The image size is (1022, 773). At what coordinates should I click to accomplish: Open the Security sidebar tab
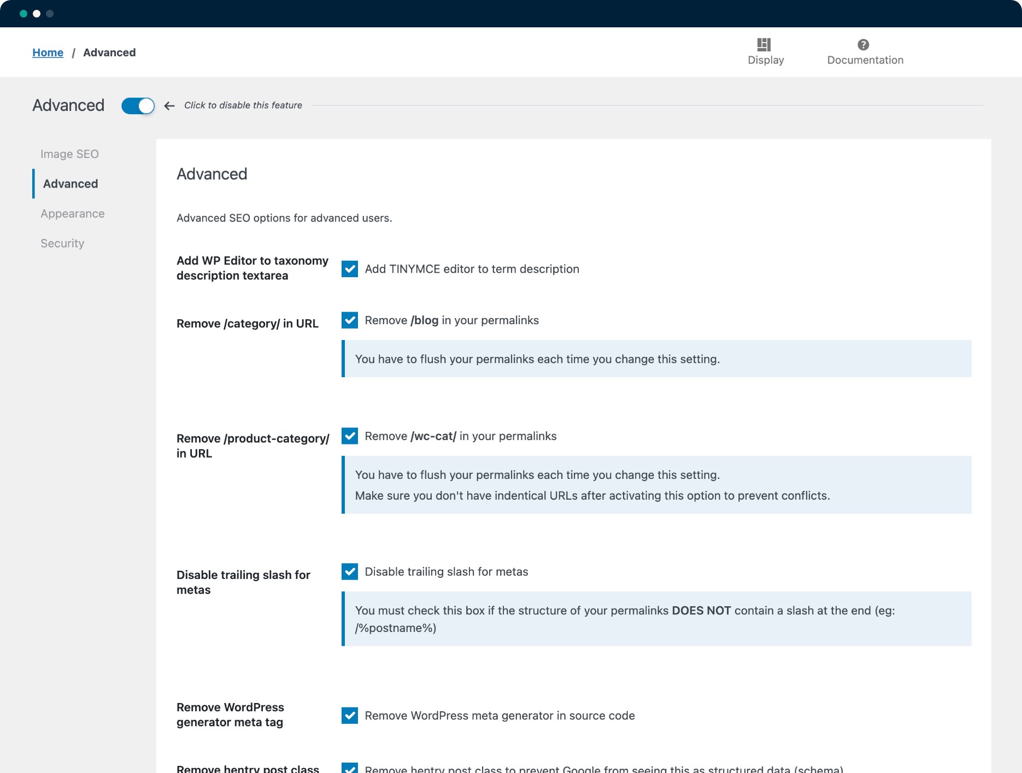click(x=62, y=243)
